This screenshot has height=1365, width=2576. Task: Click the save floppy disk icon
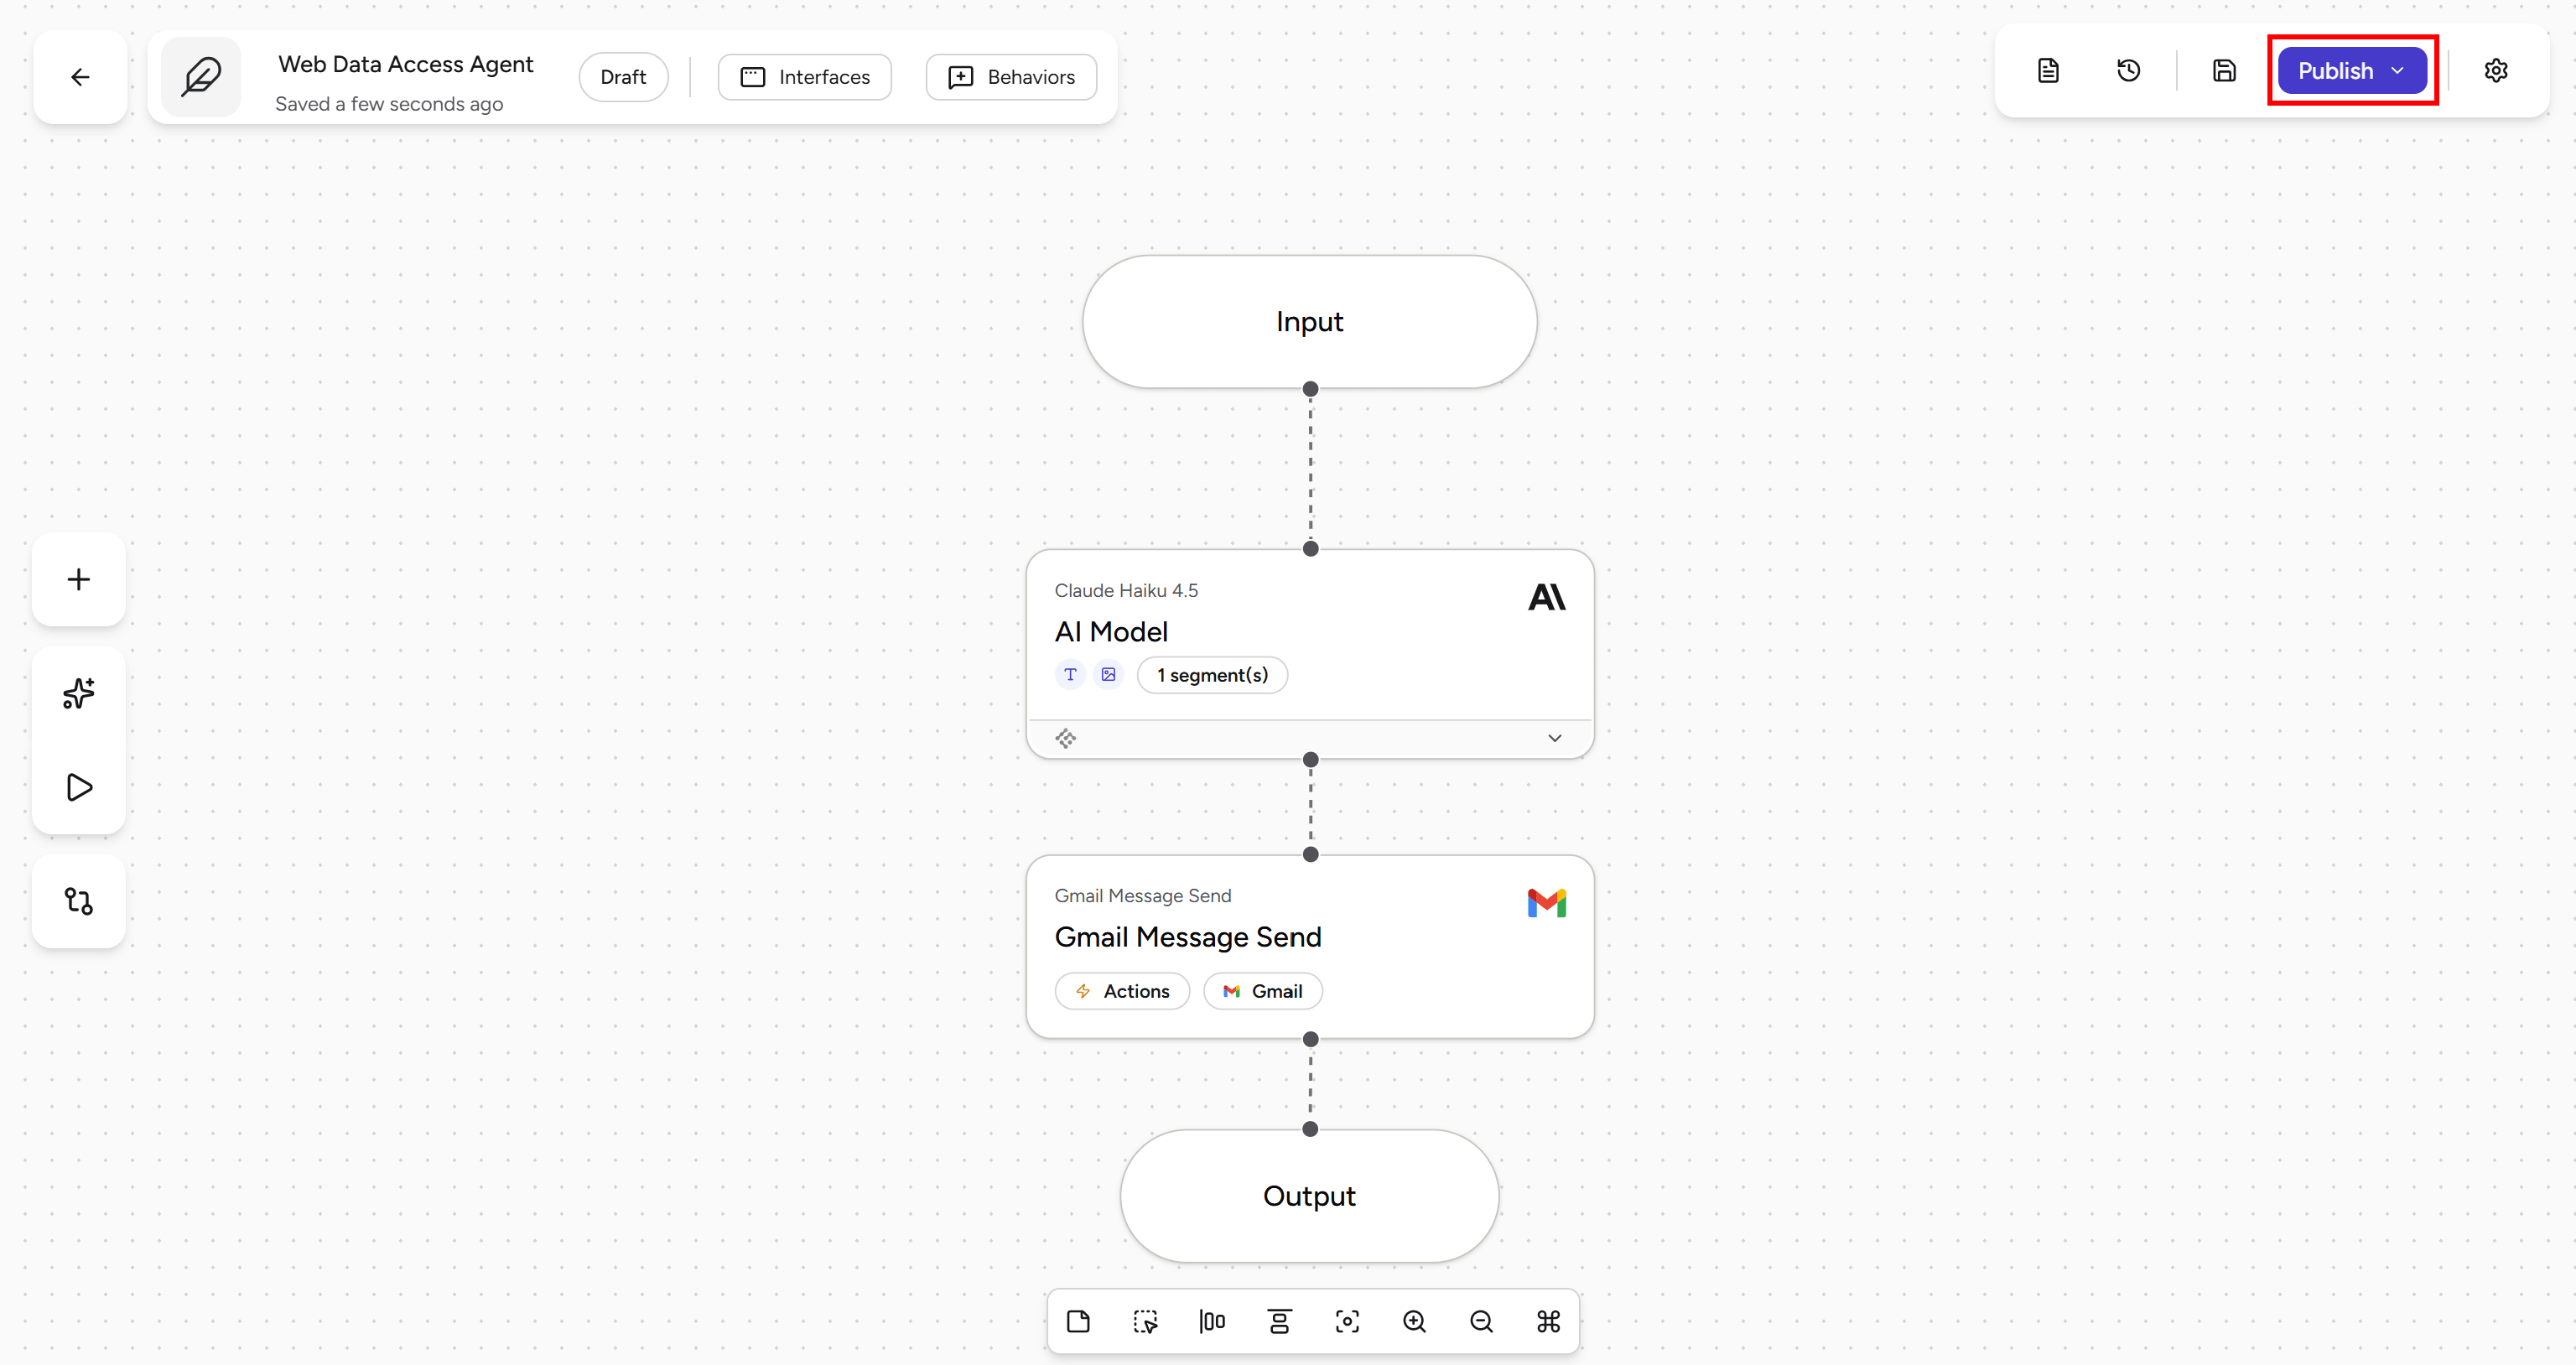pyautogui.click(x=2224, y=71)
